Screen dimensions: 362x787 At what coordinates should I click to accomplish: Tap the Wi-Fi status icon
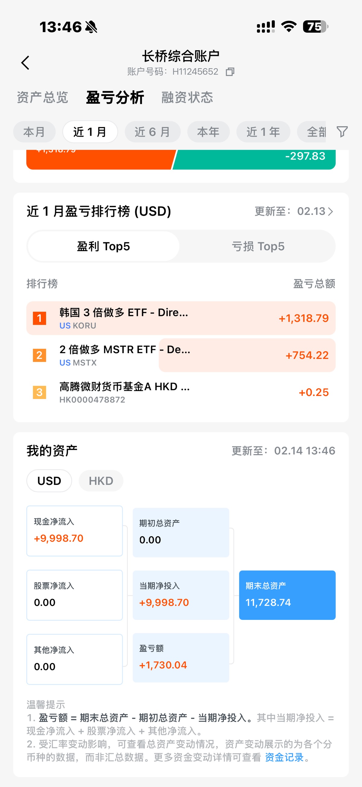(289, 27)
